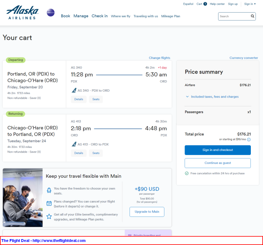Image resolution: width=263 pixels, height=245 pixels.
Task: Click Sign in and checkout button
Action: click(218, 150)
